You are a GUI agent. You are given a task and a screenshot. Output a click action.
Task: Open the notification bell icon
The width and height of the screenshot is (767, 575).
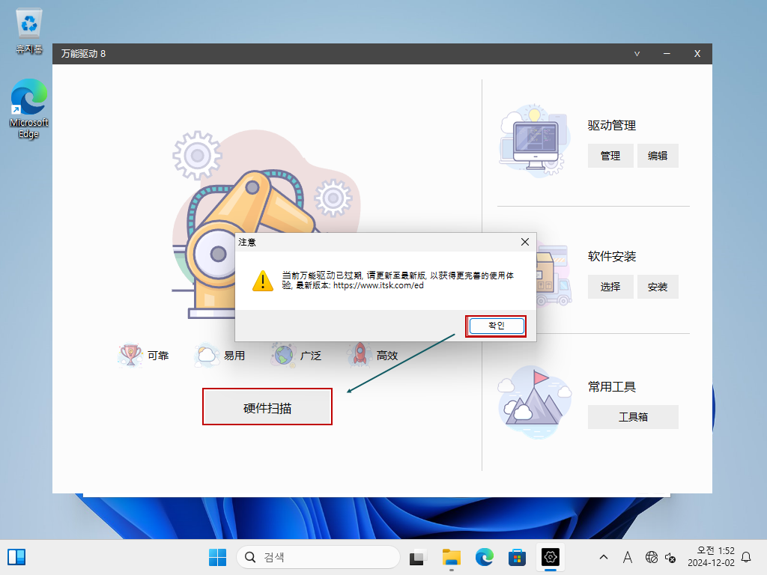coord(746,557)
